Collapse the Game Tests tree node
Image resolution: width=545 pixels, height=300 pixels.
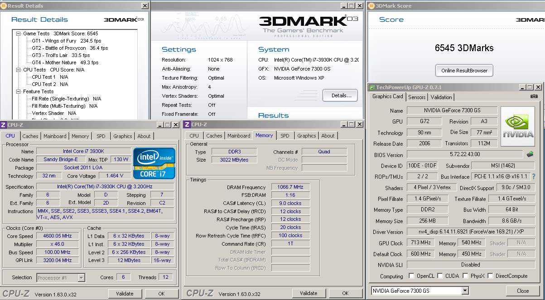(x=19, y=33)
